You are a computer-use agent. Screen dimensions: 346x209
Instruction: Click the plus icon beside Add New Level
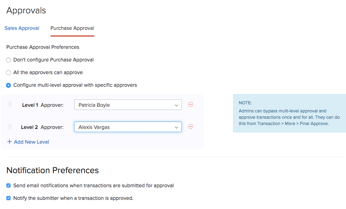tap(9, 142)
